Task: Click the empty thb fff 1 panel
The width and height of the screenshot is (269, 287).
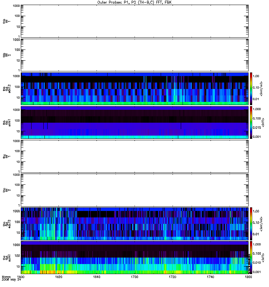Action: 135,21
